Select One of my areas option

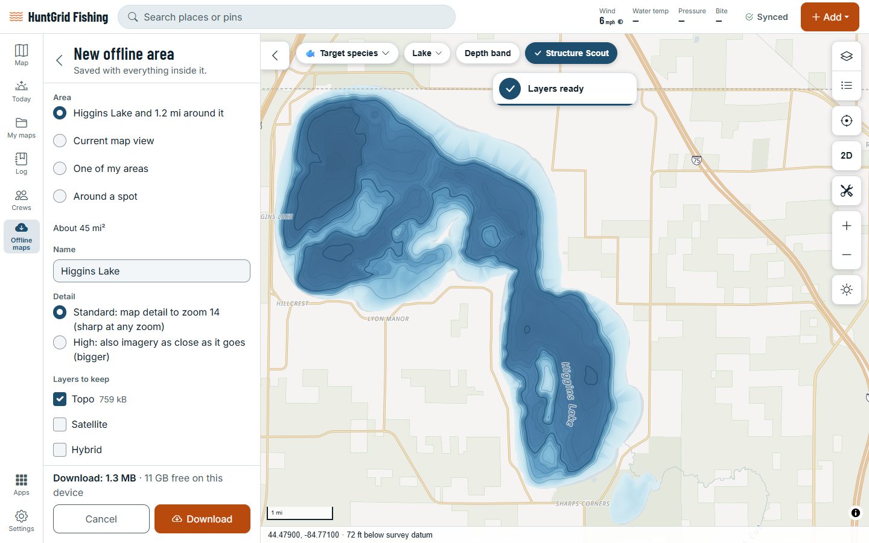pyautogui.click(x=101, y=168)
